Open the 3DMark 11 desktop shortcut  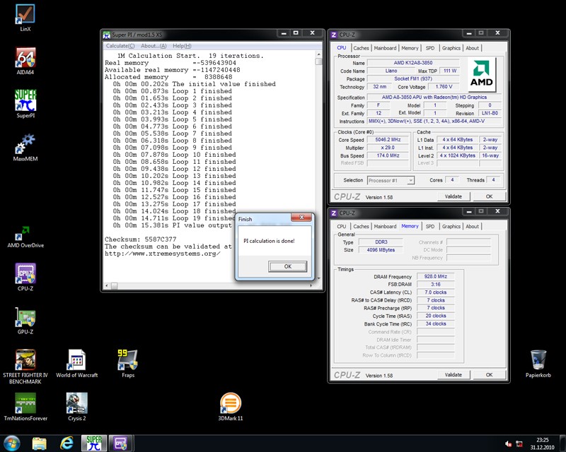(231, 407)
